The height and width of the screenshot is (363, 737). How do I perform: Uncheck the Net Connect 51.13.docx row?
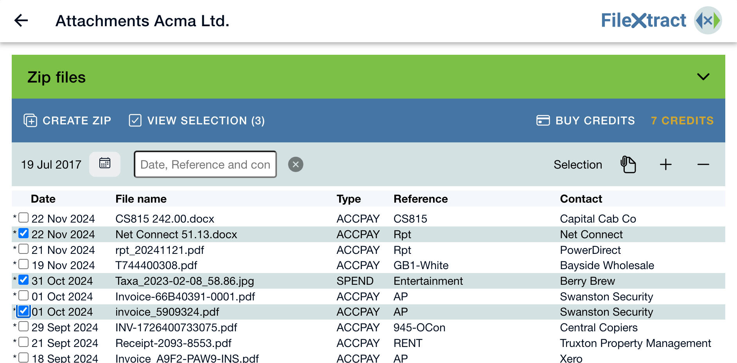23,234
